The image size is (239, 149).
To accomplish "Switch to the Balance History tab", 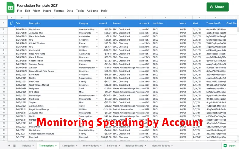I will (134, 146).
